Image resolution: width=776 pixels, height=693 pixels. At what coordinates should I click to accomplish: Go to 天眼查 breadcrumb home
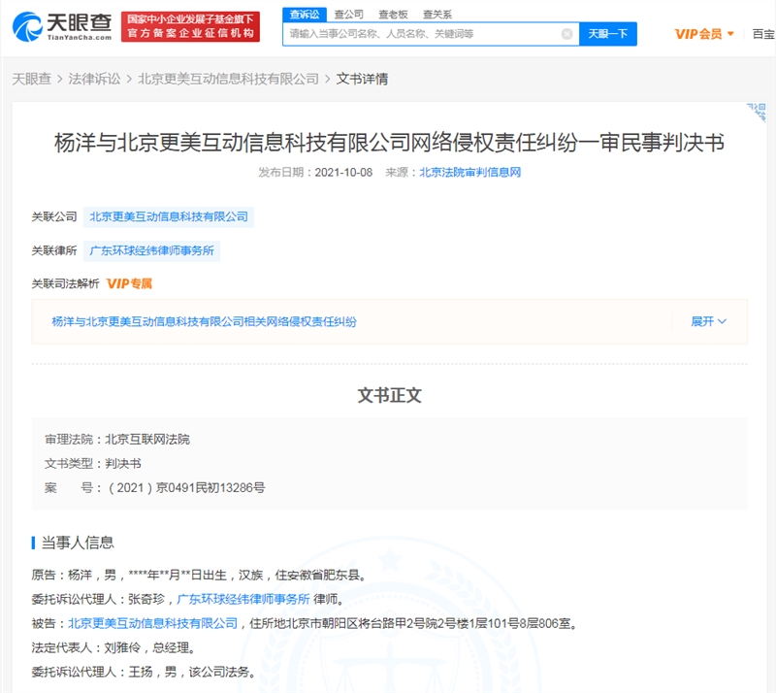coord(32,79)
